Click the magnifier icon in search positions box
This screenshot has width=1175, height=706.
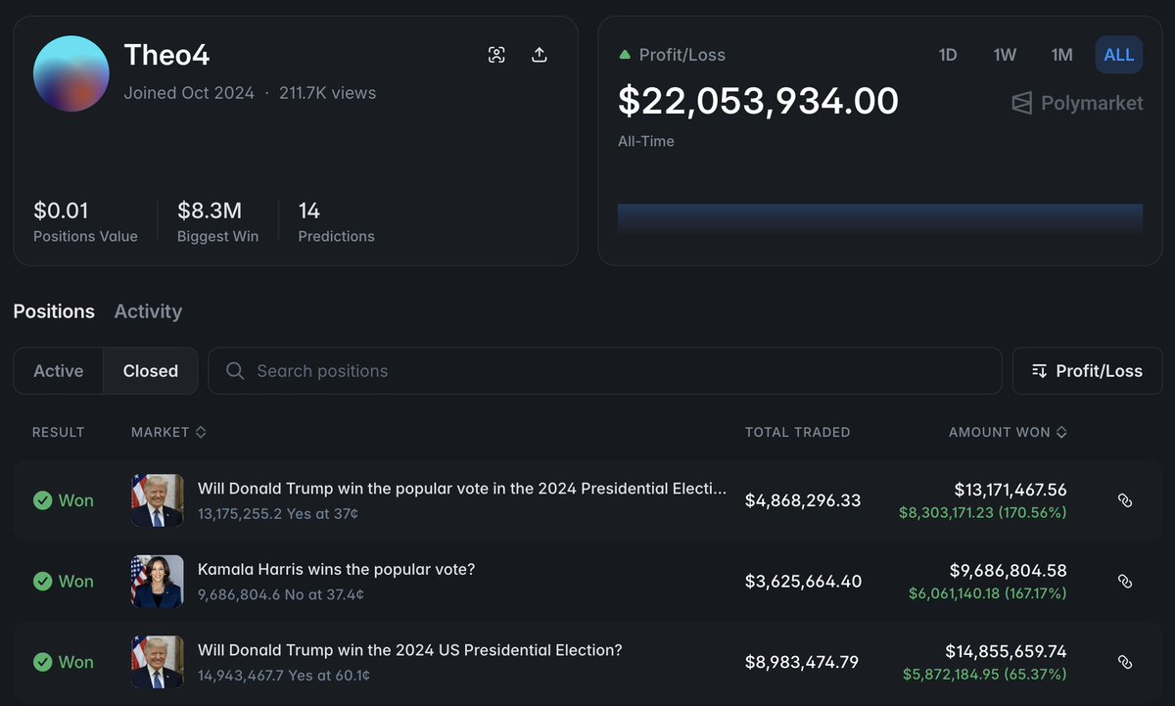pyautogui.click(x=235, y=371)
